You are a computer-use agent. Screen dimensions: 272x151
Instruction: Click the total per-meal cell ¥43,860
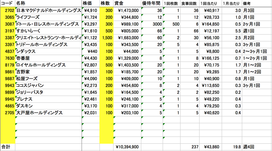[210, 147]
